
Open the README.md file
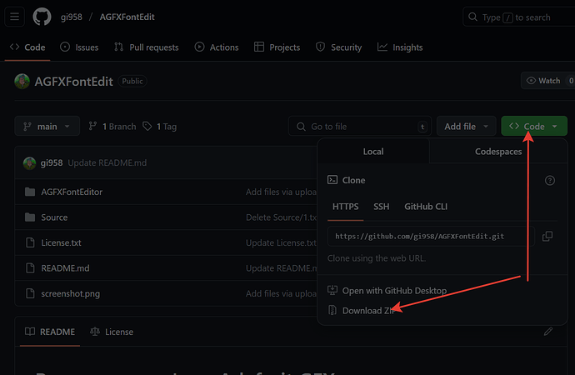pyautogui.click(x=65, y=268)
